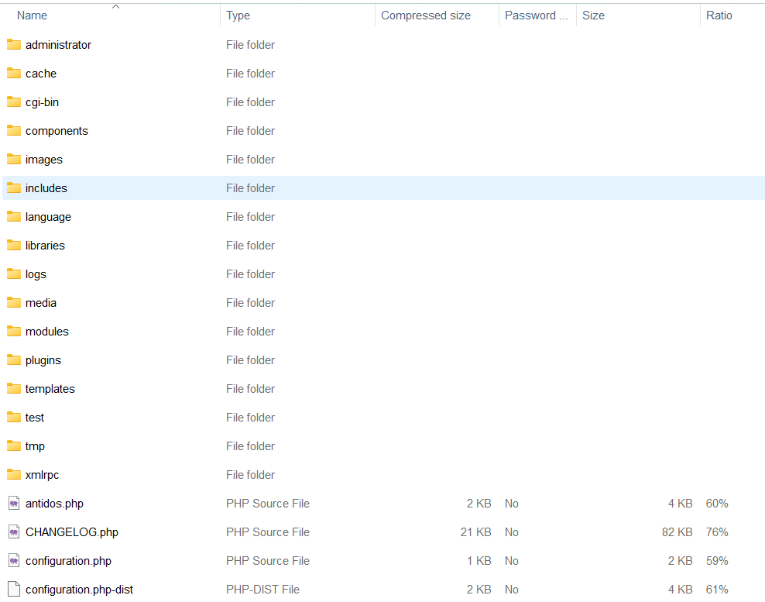Select the configuration.php file name

point(68,561)
